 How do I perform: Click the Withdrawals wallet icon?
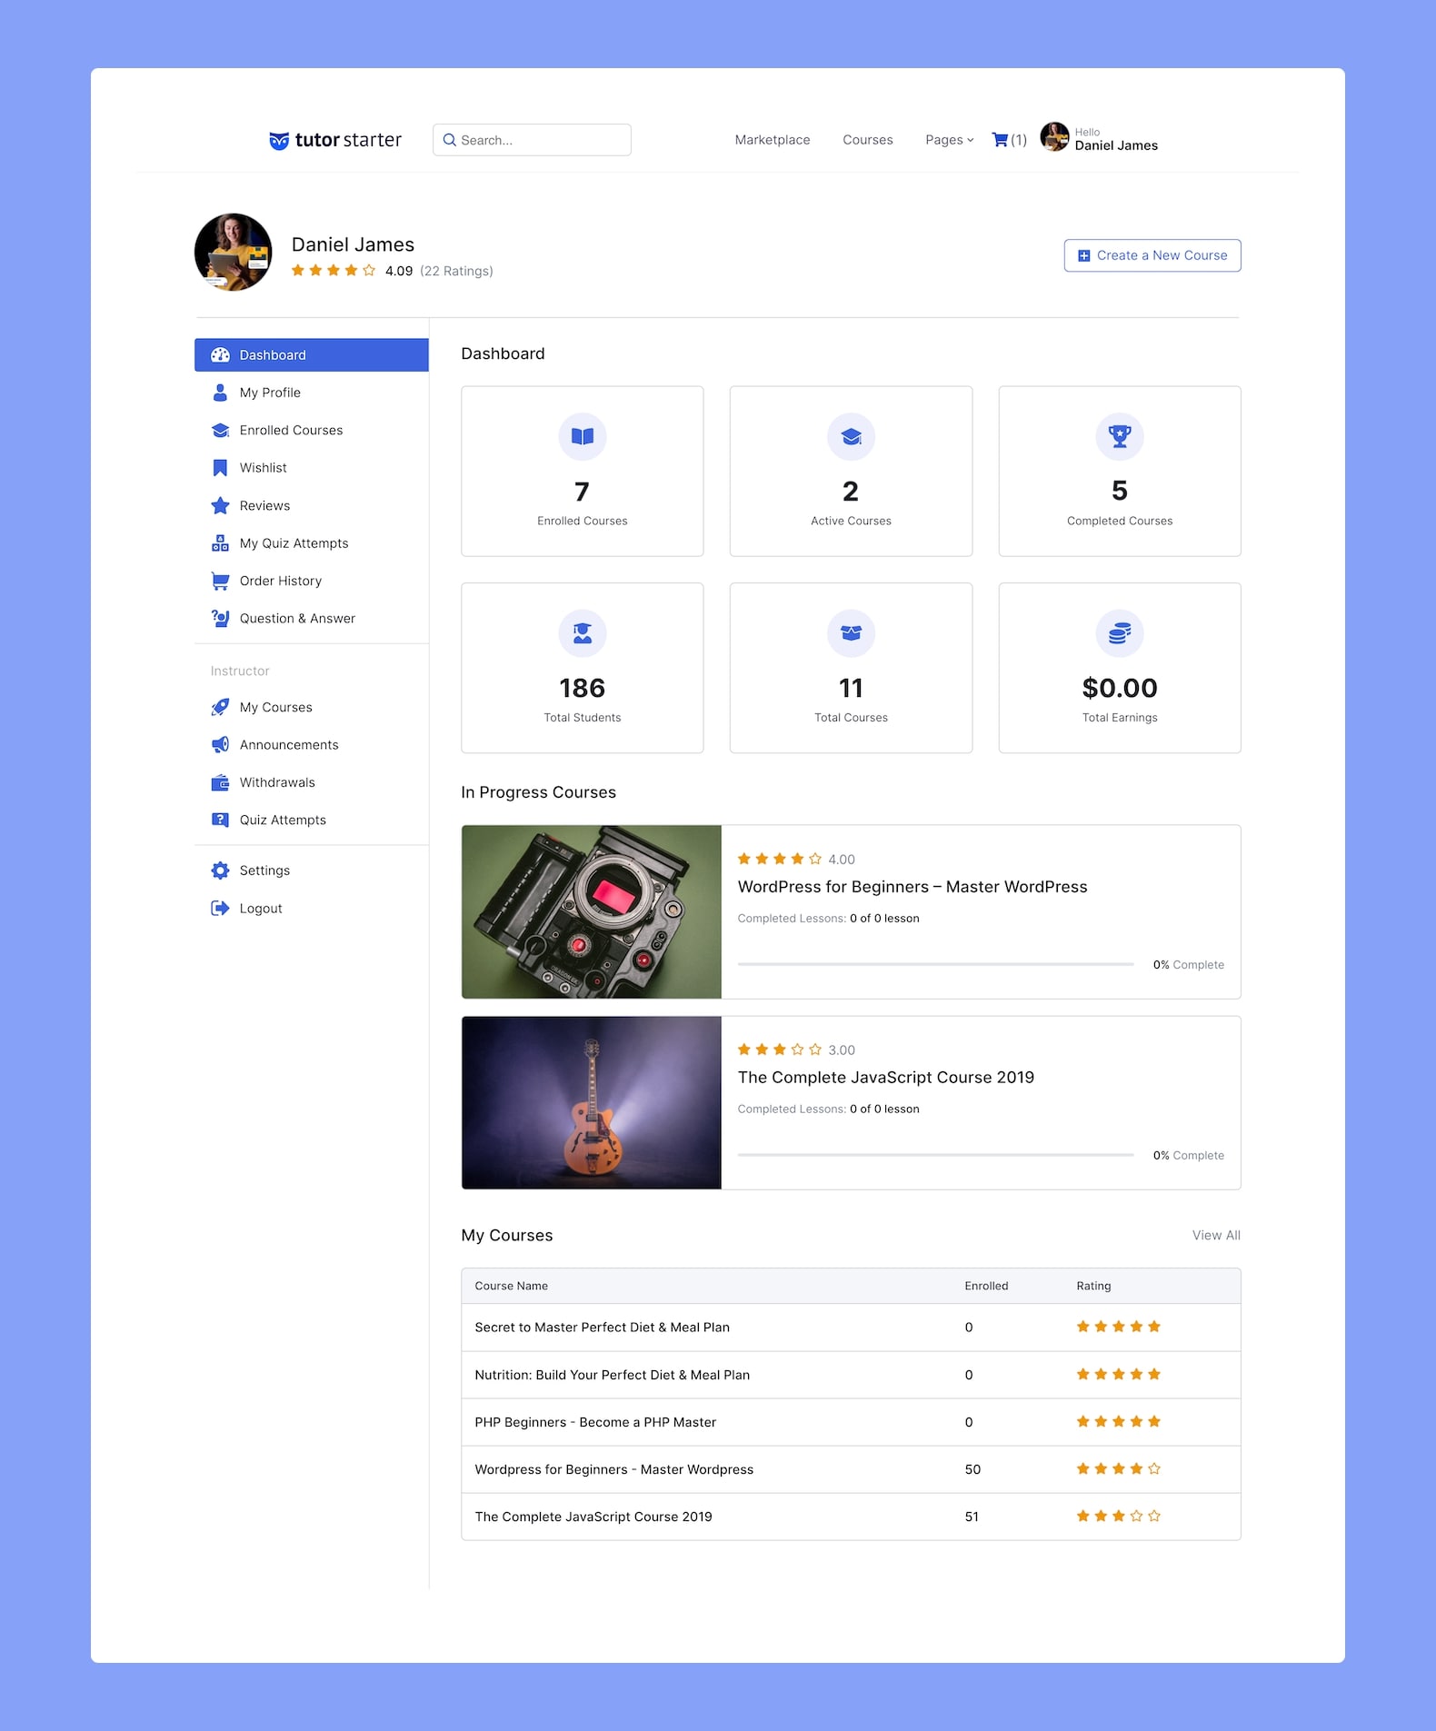[220, 782]
